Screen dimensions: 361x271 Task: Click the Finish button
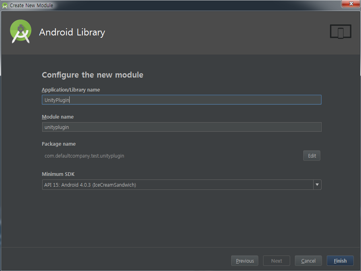click(x=340, y=261)
